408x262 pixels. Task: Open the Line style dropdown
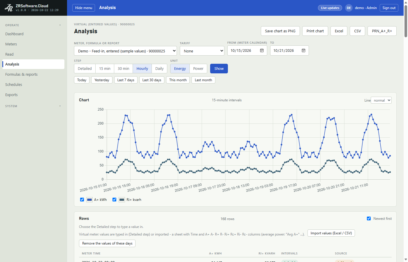381,100
